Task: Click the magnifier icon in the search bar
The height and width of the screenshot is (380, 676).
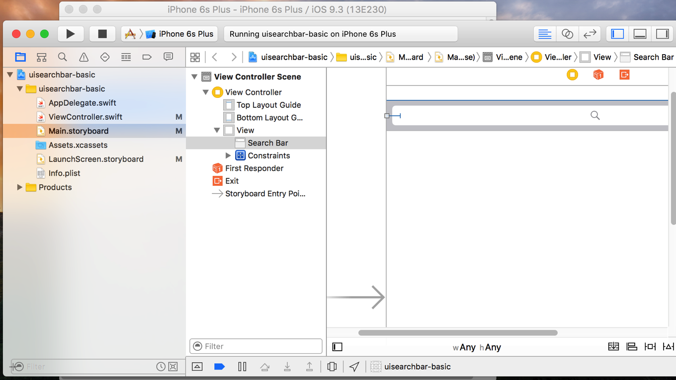Action: [x=595, y=115]
